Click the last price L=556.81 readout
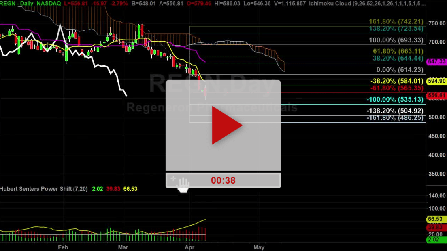 (x=76, y=3)
